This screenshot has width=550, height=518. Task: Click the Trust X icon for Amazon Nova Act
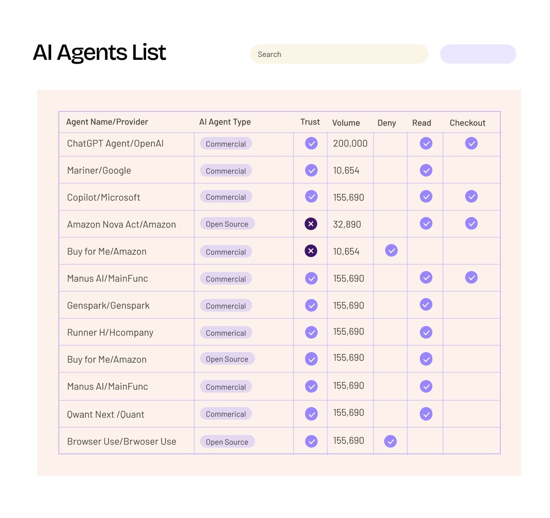pos(311,224)
